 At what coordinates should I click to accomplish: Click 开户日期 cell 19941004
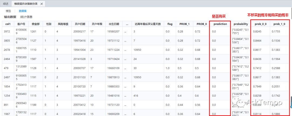pyautogui.click(x=79, y=50)
